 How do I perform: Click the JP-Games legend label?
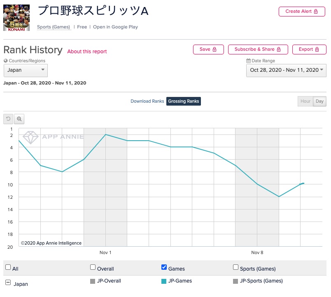pyautogui.click(x=180, y=281)
